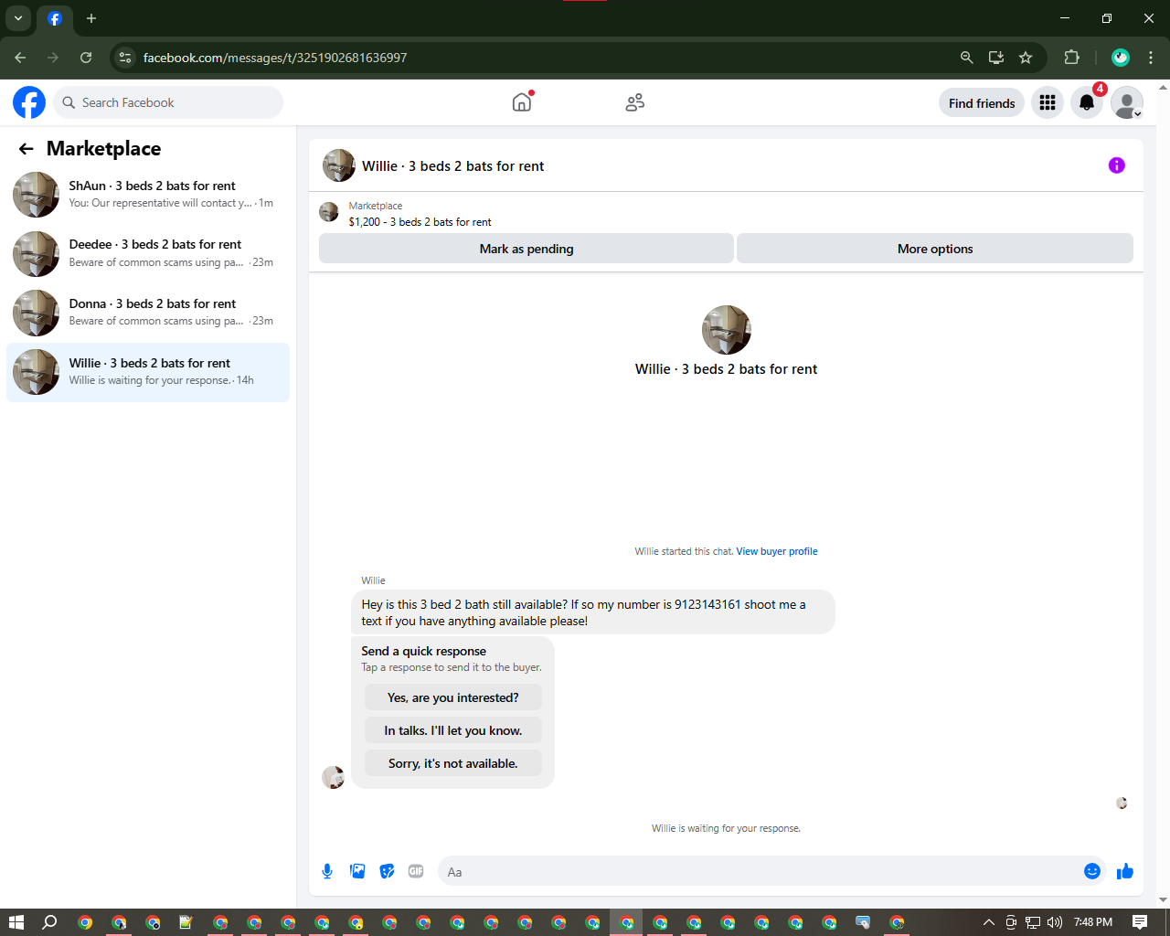Open the emoji picker smiley icon
Image resolution: width=1170 pixels, height=936 pixels.
[x=1092, y=871]
